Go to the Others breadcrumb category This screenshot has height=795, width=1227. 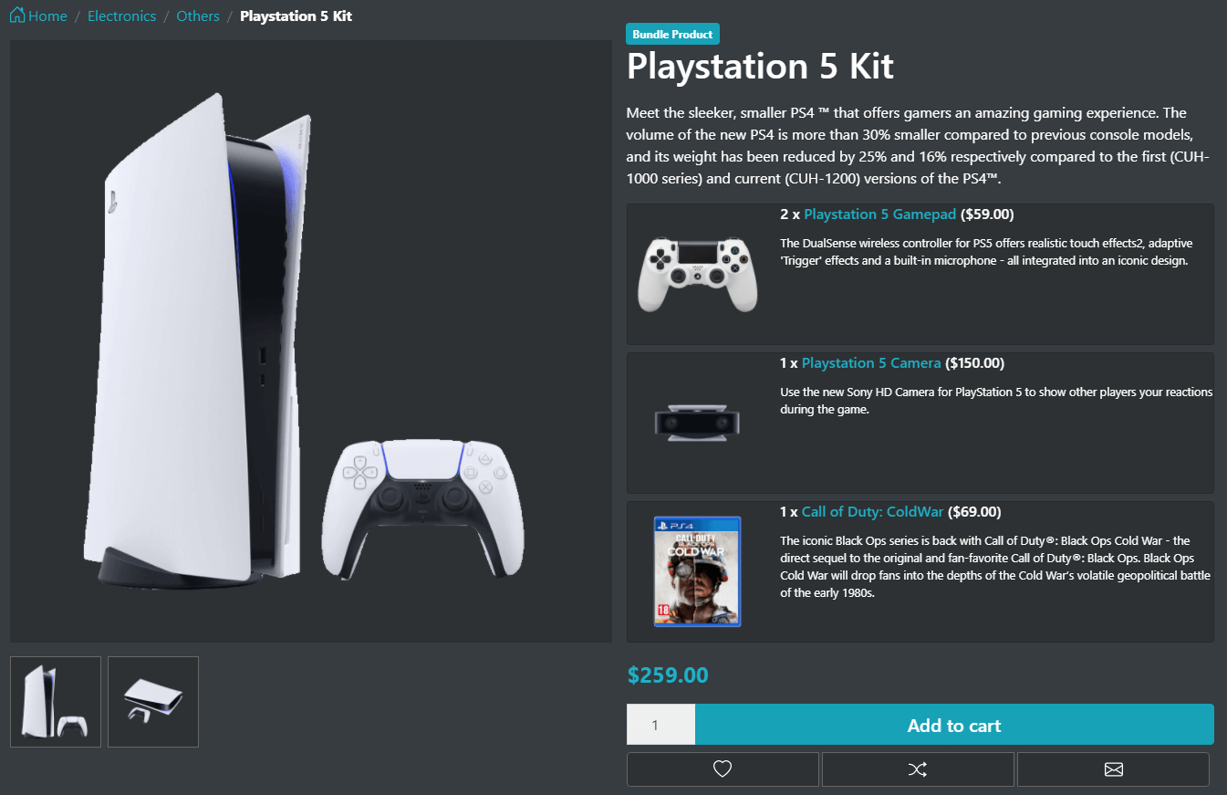pyautogui.click(x=198, y=16)
